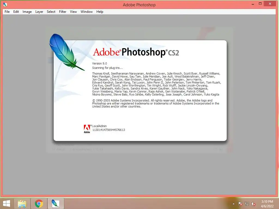Click the 'Version 9.0' text
279x209 pixels.
(99, 63)
